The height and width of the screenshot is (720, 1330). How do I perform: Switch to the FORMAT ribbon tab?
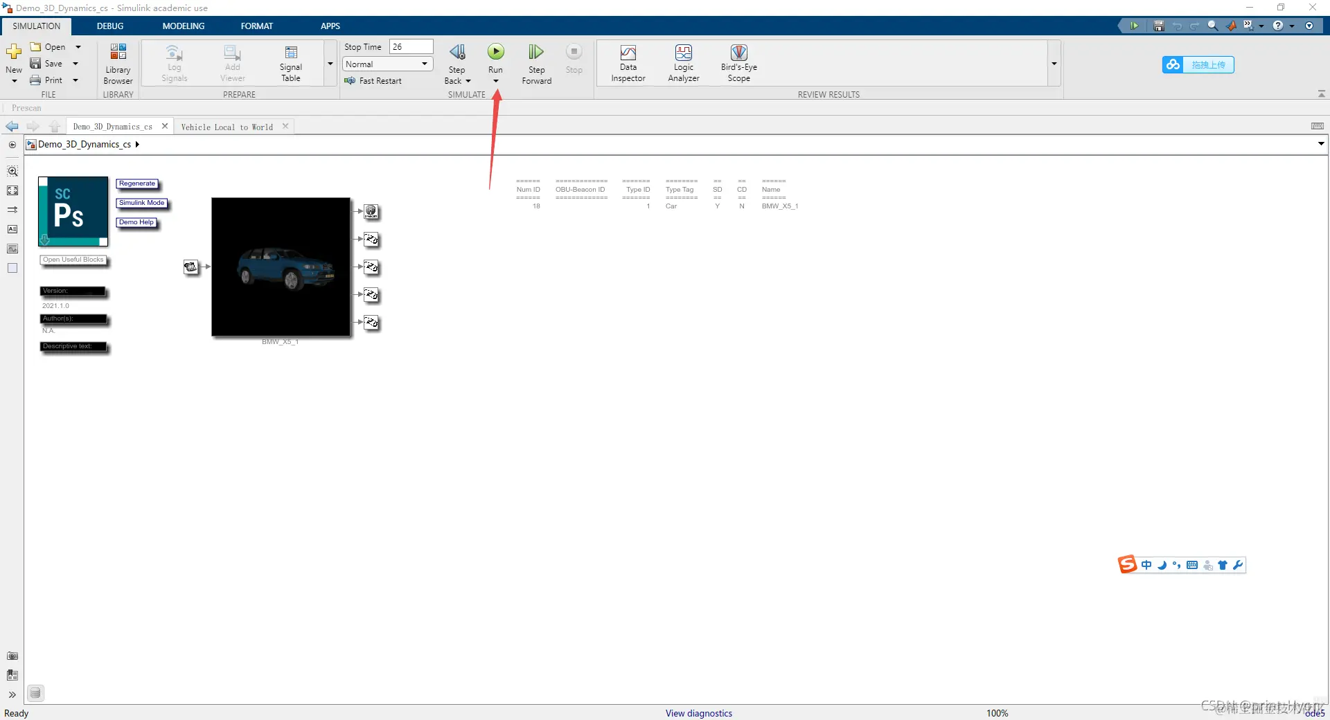coord(257,26)
